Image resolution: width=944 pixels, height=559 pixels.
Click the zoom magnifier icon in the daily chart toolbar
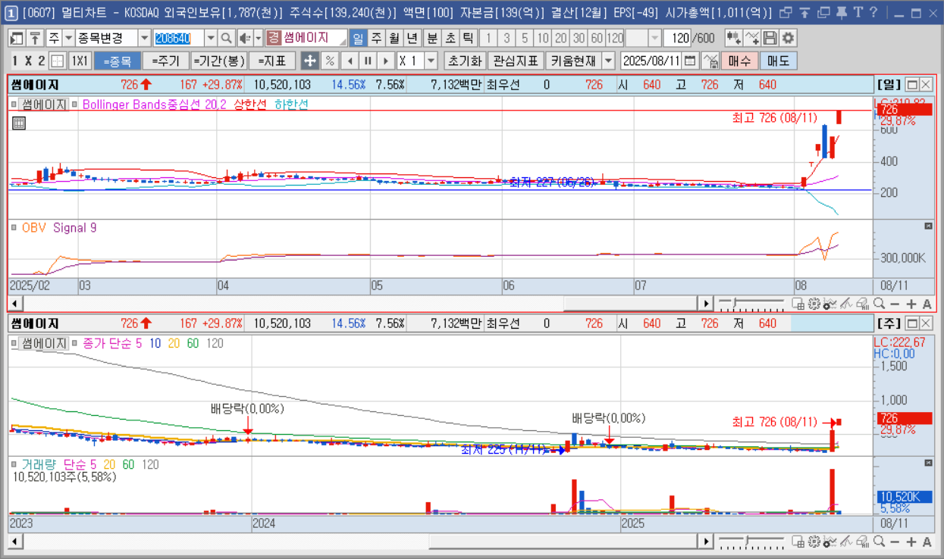pyautogui.click(x=879, y=304)
